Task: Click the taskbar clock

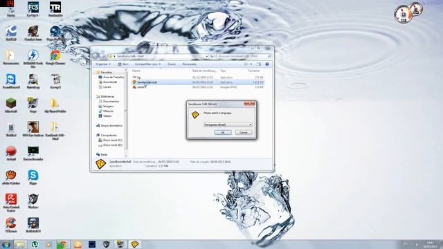Action: [430, 244]
